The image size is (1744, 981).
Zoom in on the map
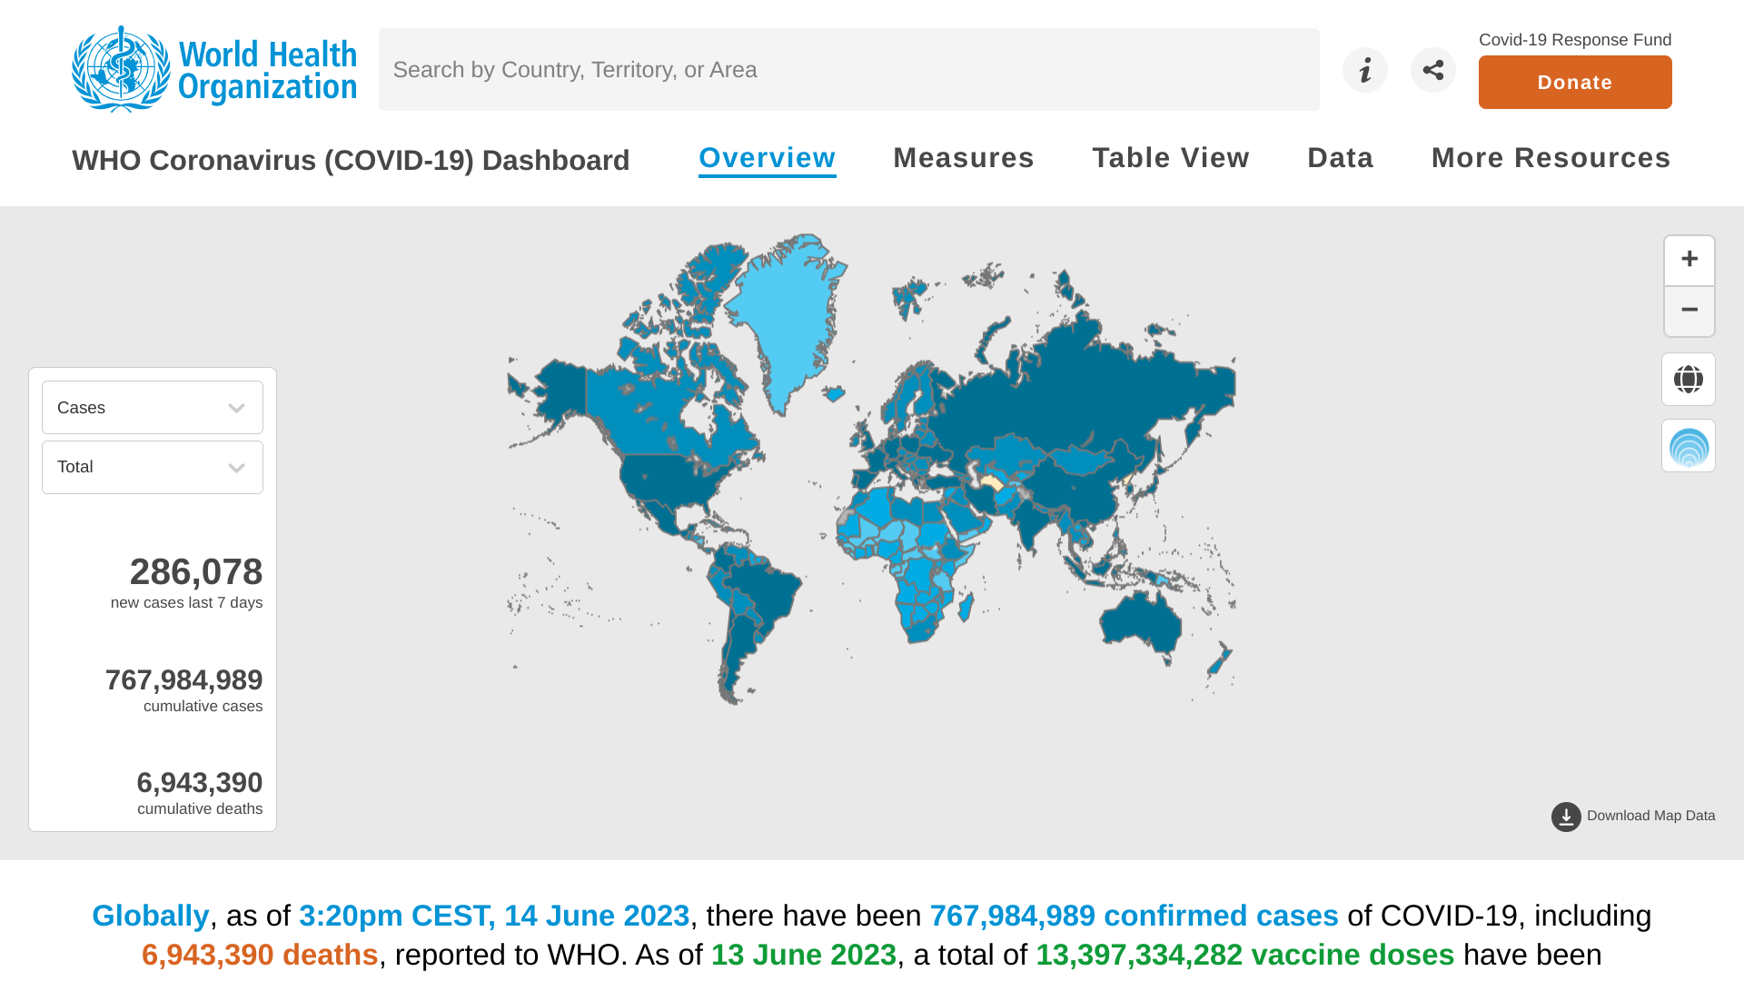[1689, 260]
